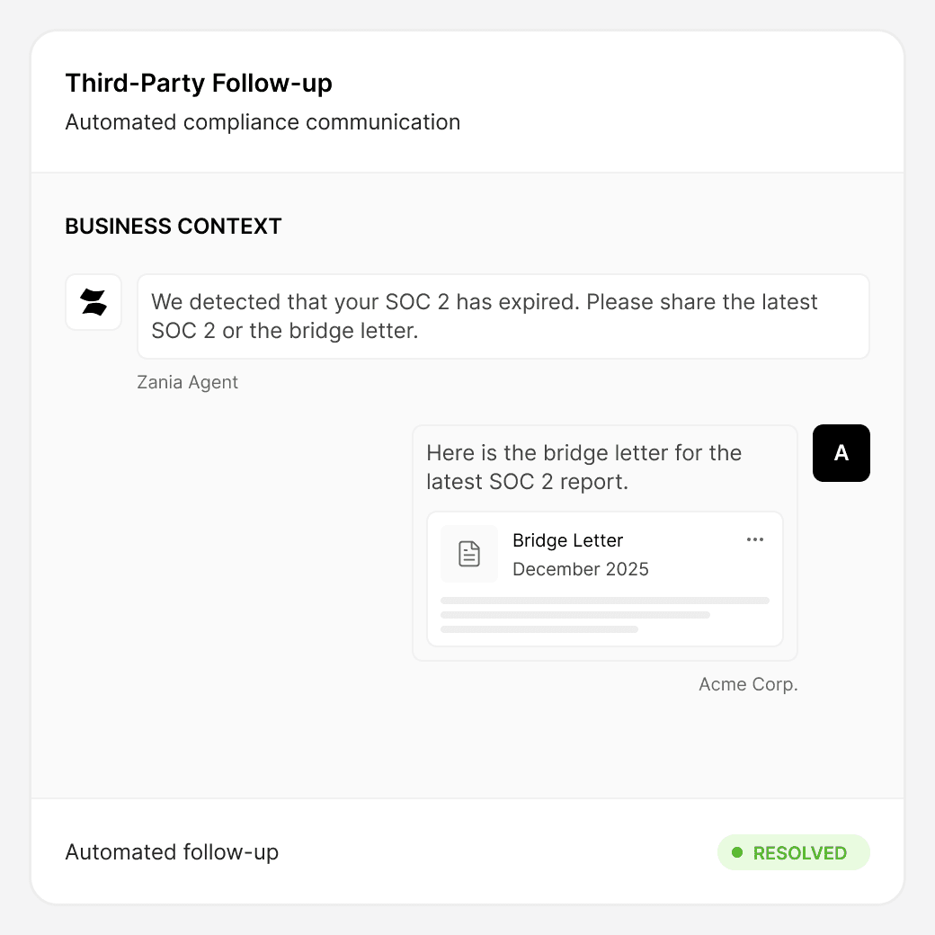
Task: Click the Zania Agent message bubble
Action: [503, 316]
